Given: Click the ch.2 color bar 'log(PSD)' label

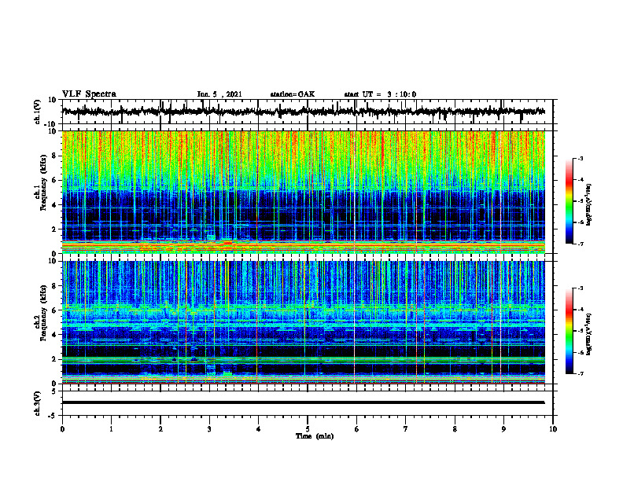Looking at the screenshot, I should [589, 334].
